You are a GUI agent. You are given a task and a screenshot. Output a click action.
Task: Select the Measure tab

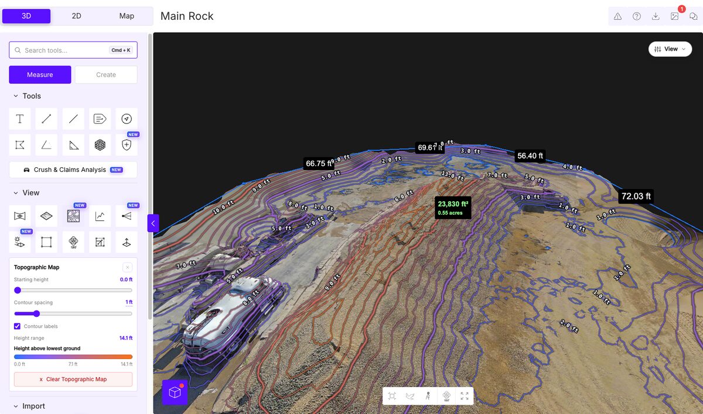coord(40,75)
